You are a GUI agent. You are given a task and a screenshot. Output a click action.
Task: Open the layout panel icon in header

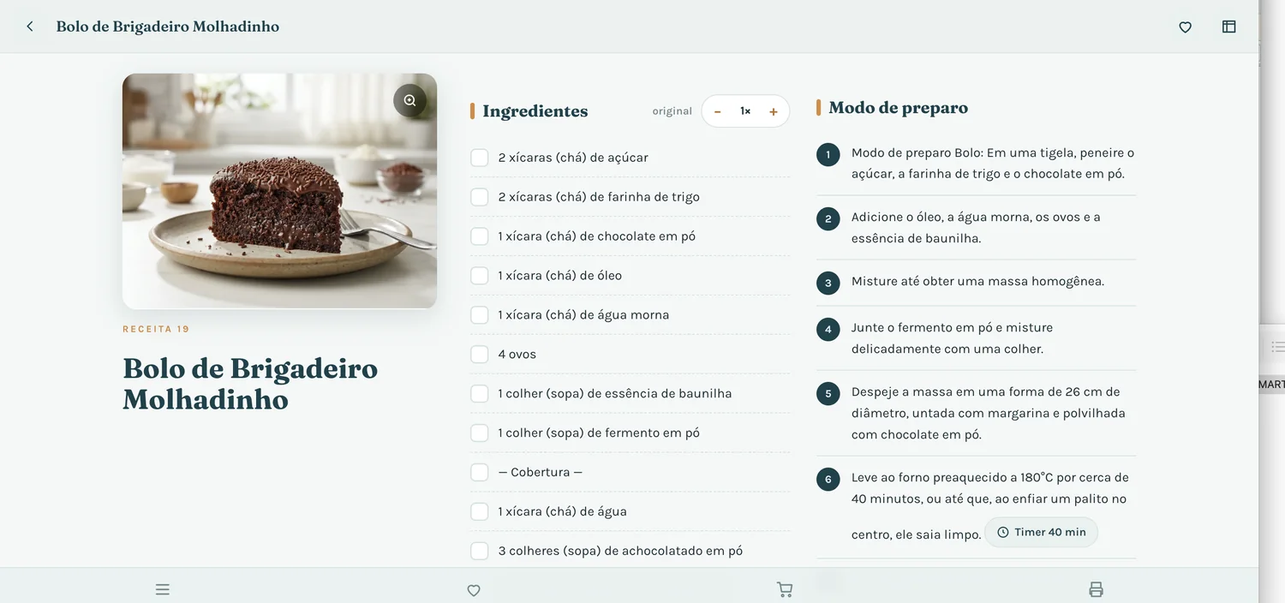(x=1228, y=27)
